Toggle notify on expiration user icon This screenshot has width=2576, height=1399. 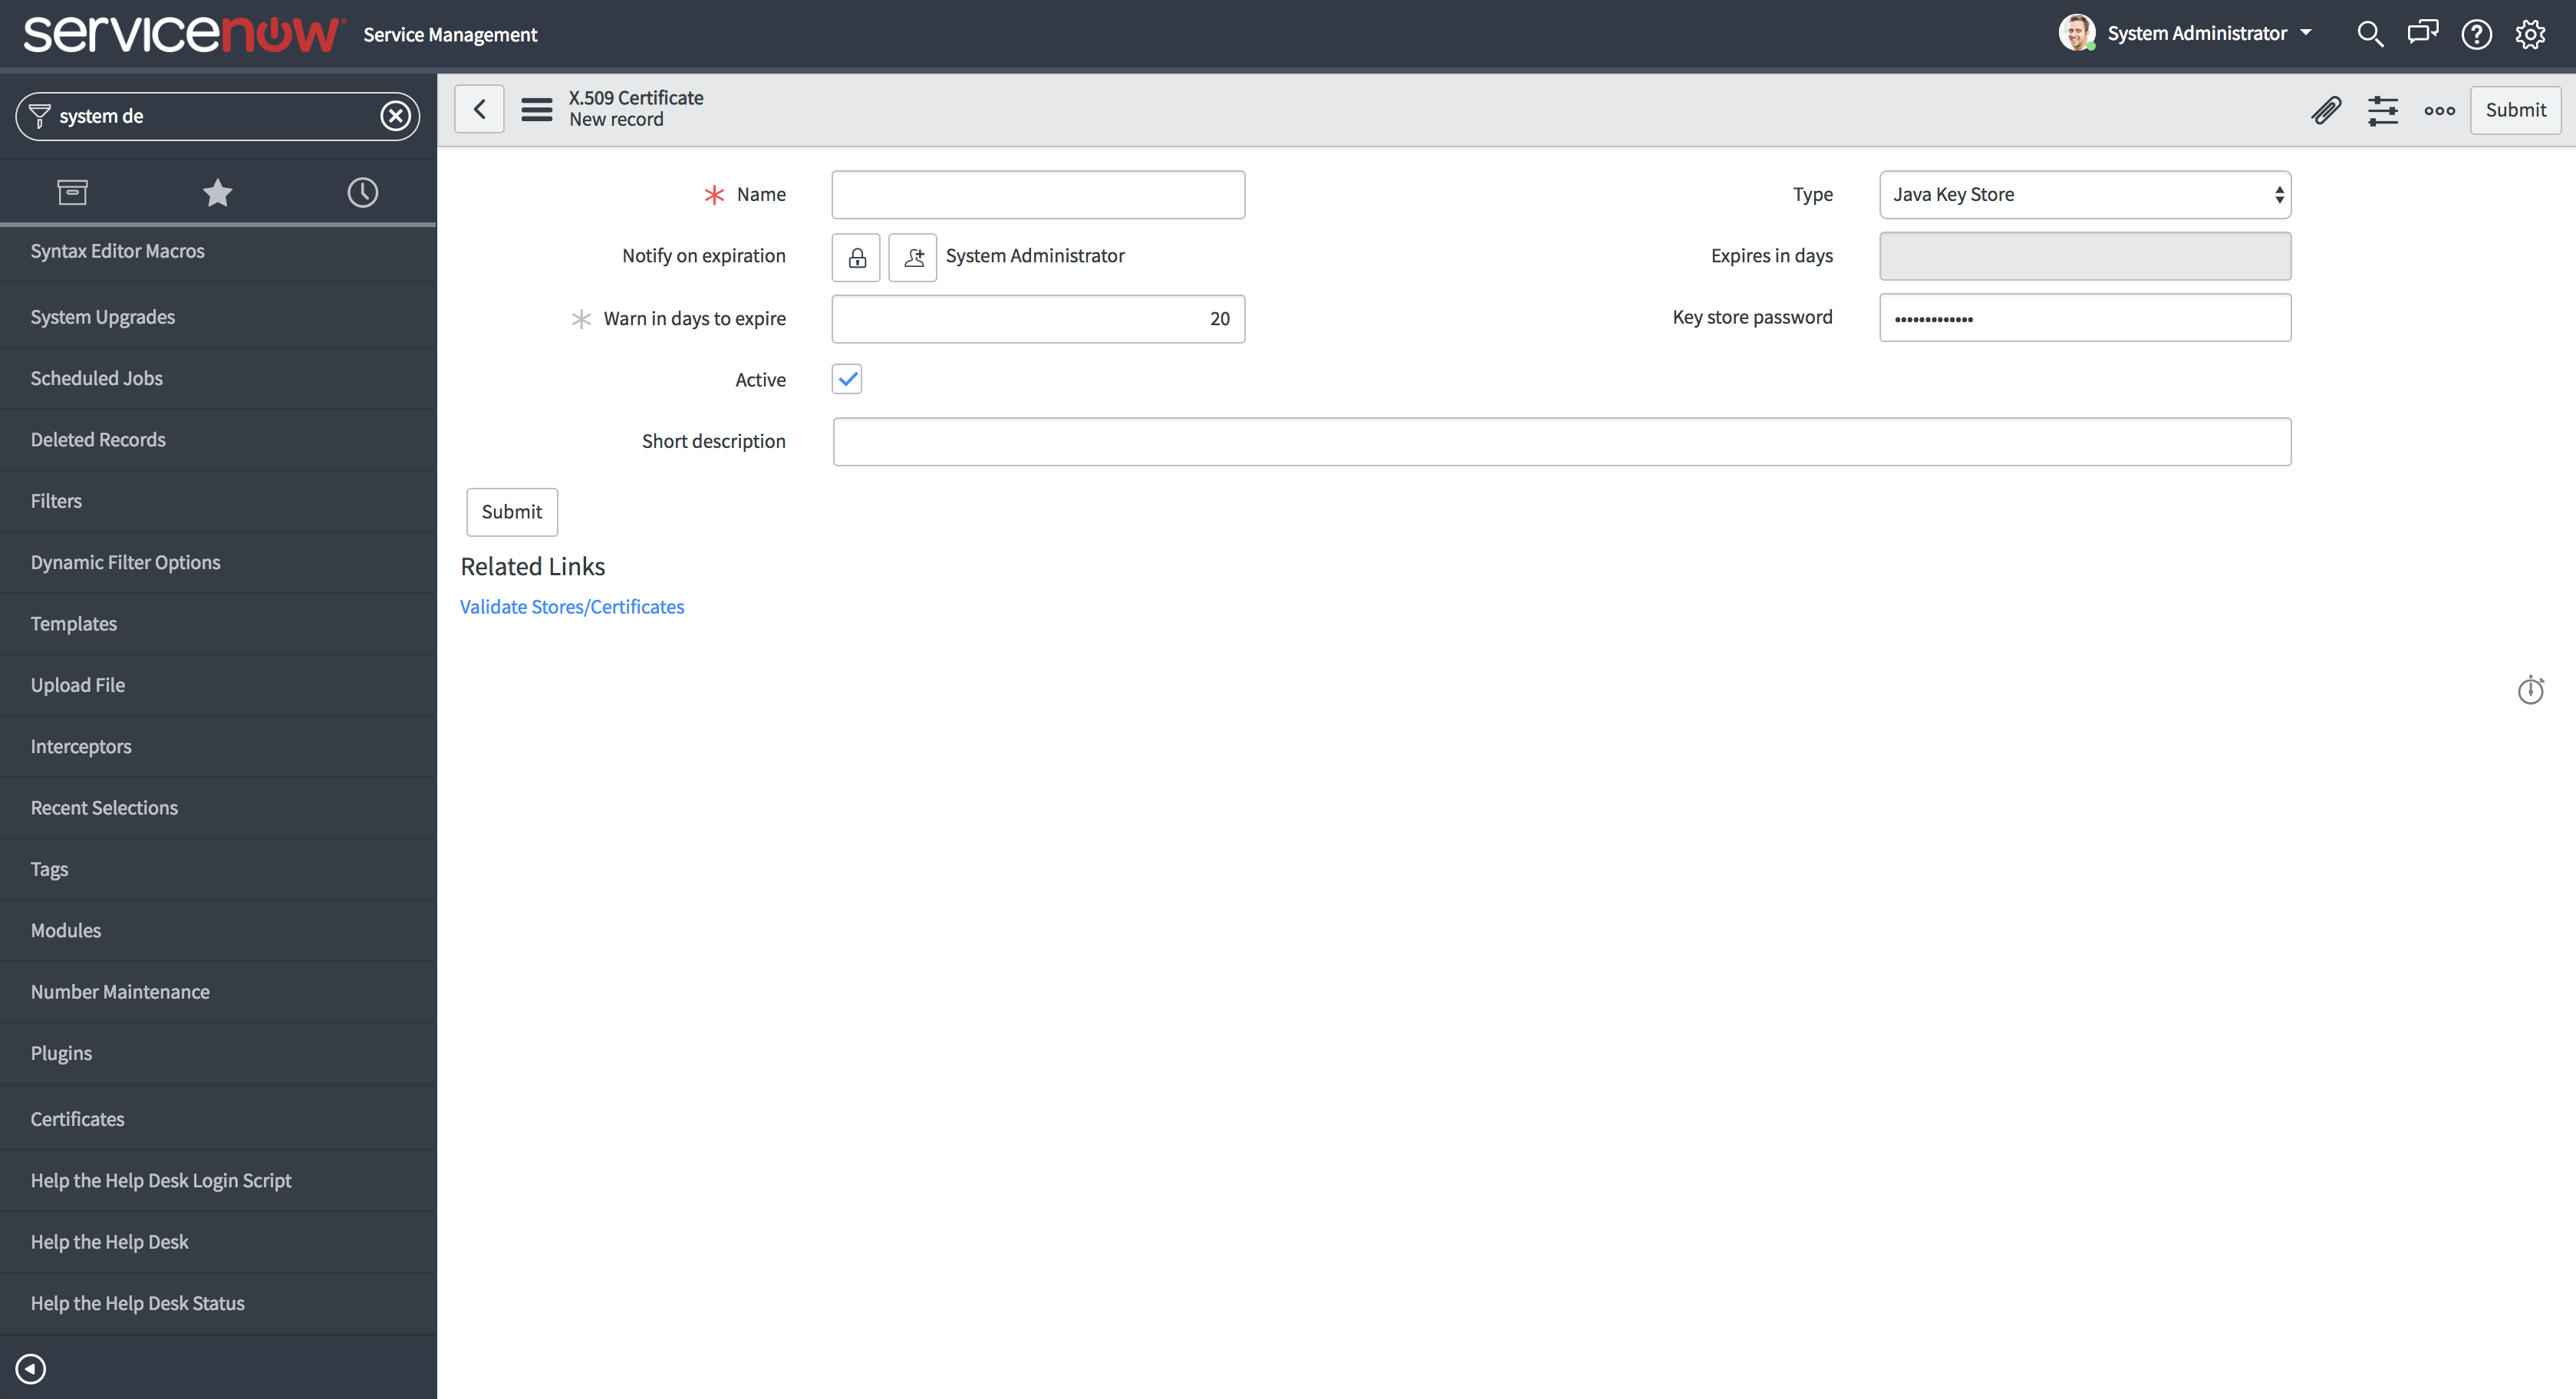pyautogui.click(x=913, y=255)
